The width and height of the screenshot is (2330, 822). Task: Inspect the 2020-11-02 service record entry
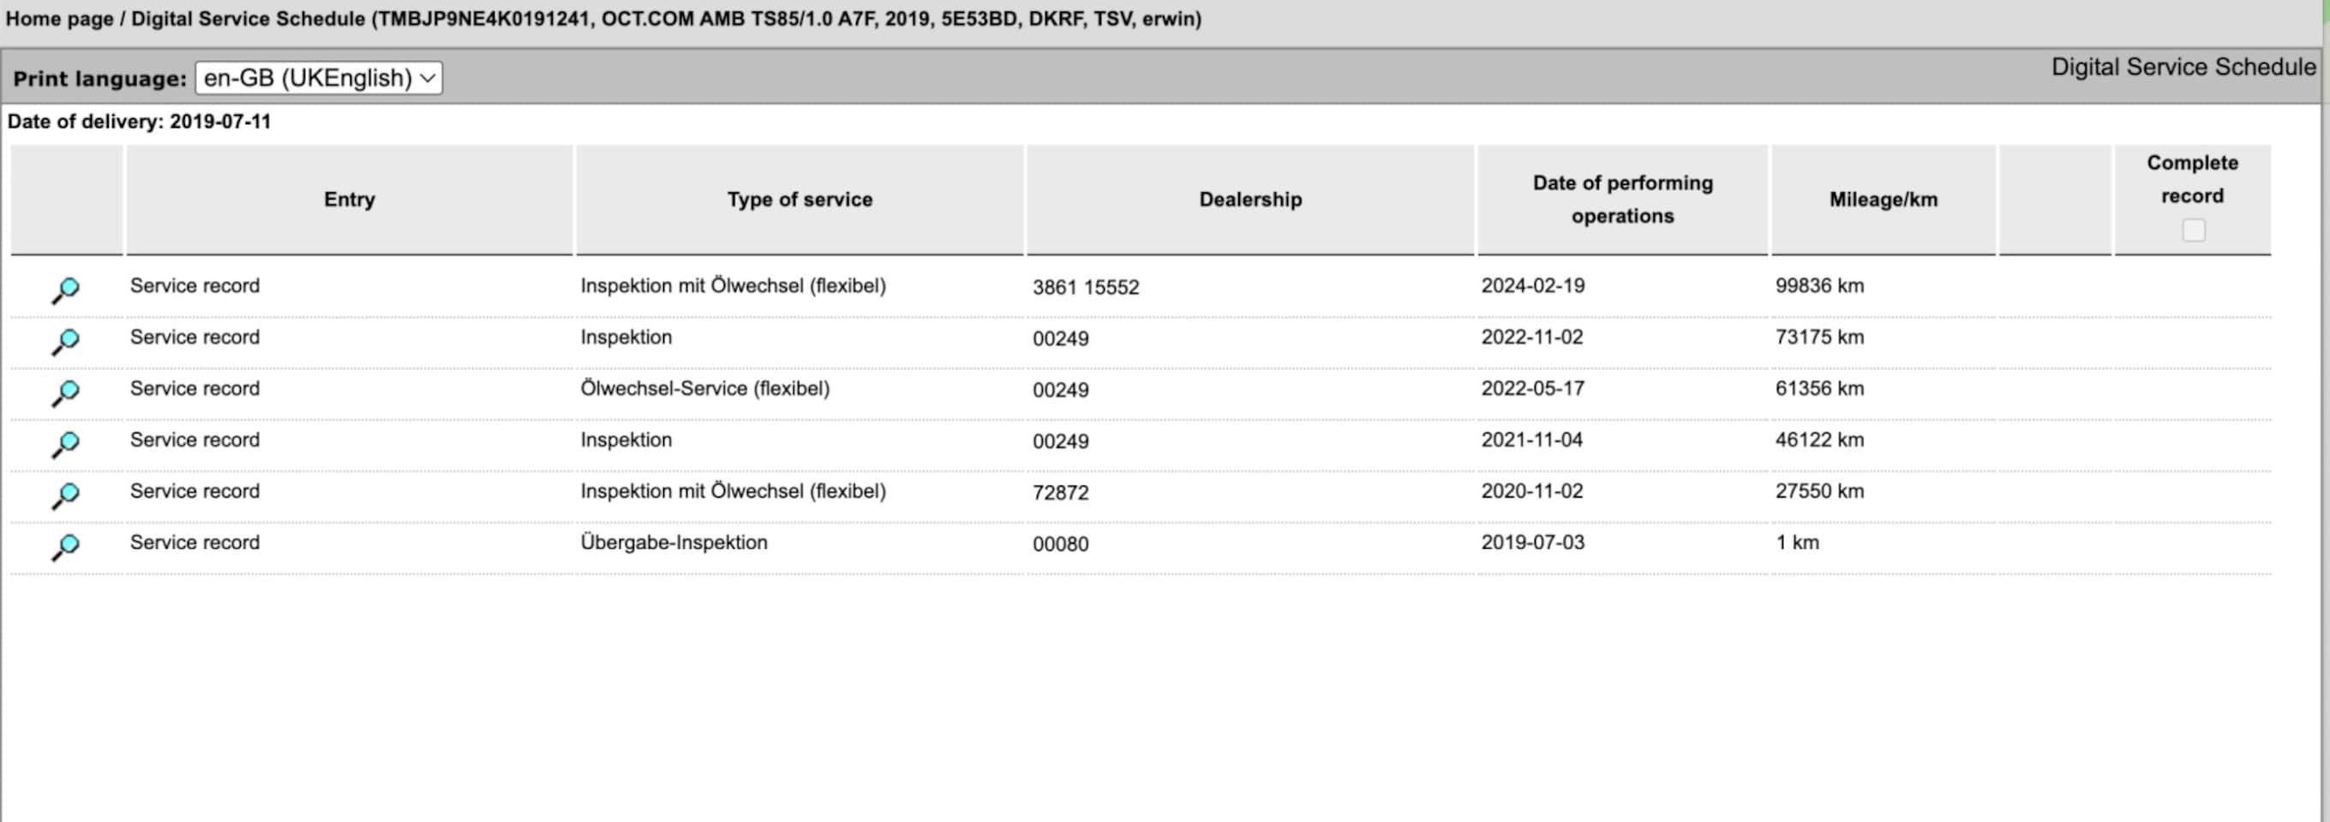click(65, 495)
